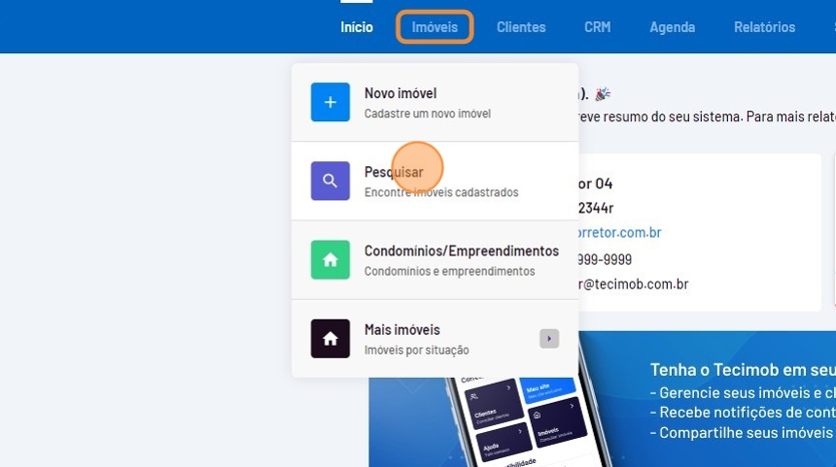Image resolution: width=836 pixels, height=467 pixels.
Task: Click the black house Mais imóveis icon
Action: (330, 339)
